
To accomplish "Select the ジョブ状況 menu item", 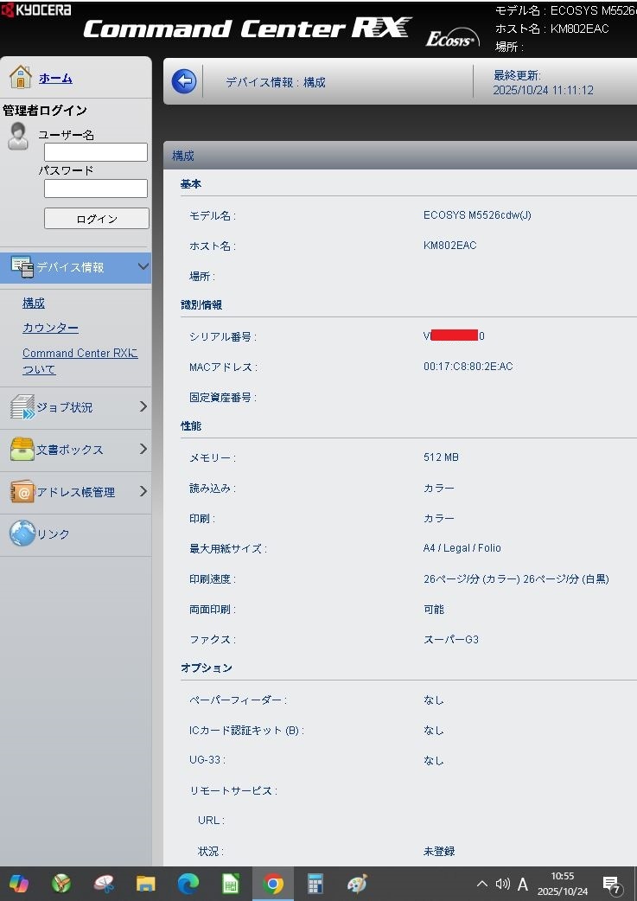I will (x=75, y=407).
